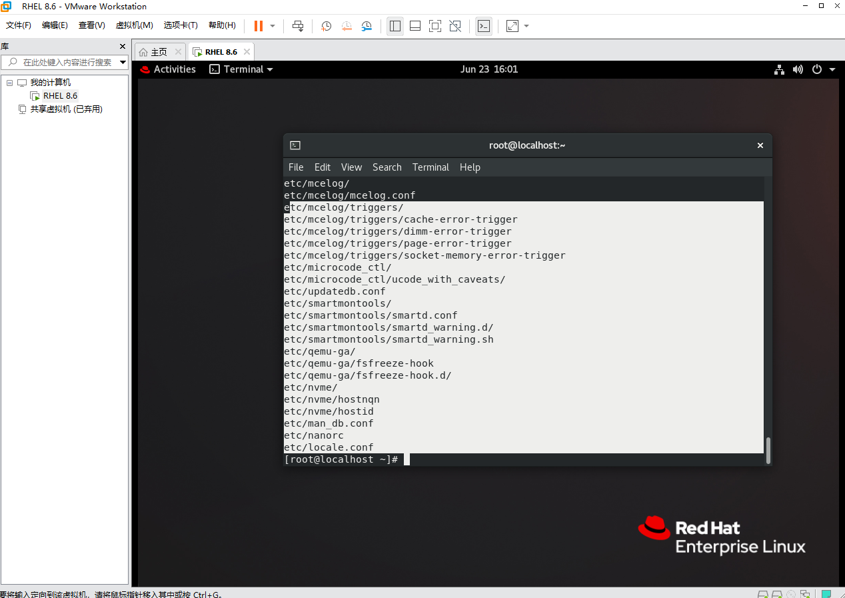Open terminal View menu
Image resolution: width=845 pixels, height=598 pixels.
click(x=351, y=167)
